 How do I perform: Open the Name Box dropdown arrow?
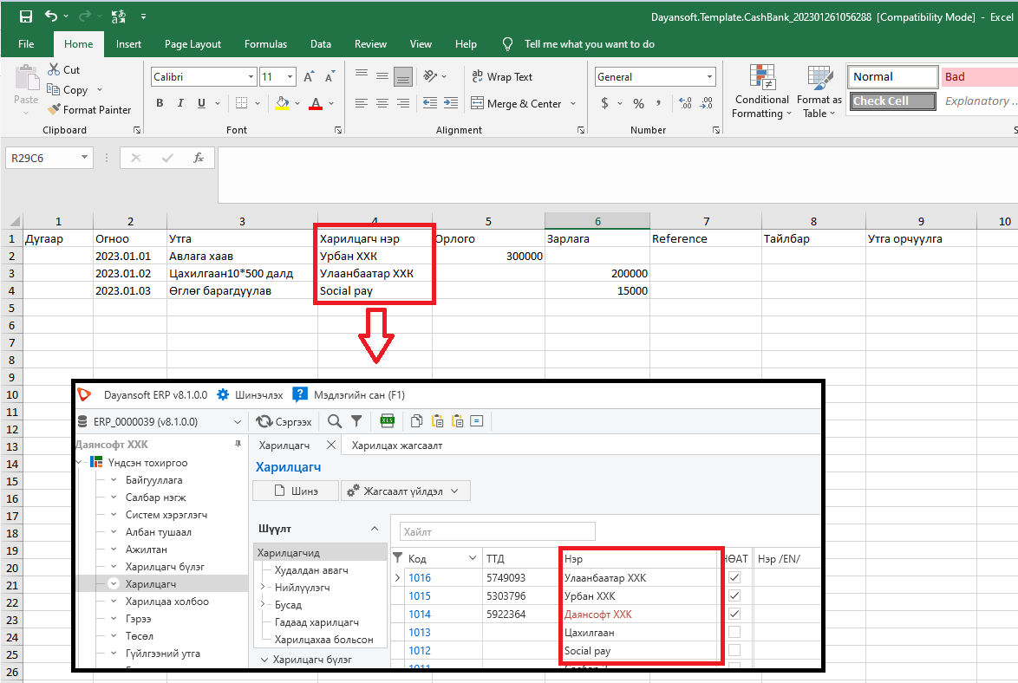coord(84,157)
